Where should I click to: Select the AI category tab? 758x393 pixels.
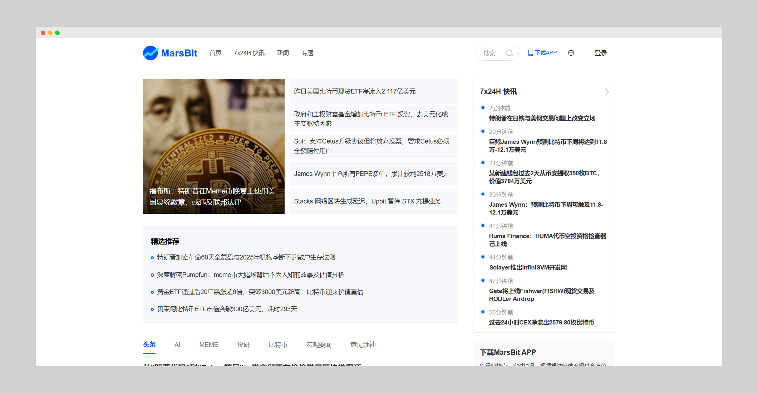pos(177,345)
